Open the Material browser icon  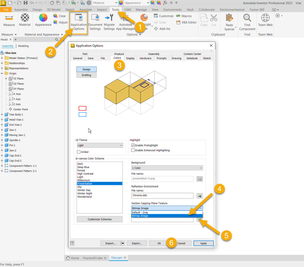click(x=25, y=18)
